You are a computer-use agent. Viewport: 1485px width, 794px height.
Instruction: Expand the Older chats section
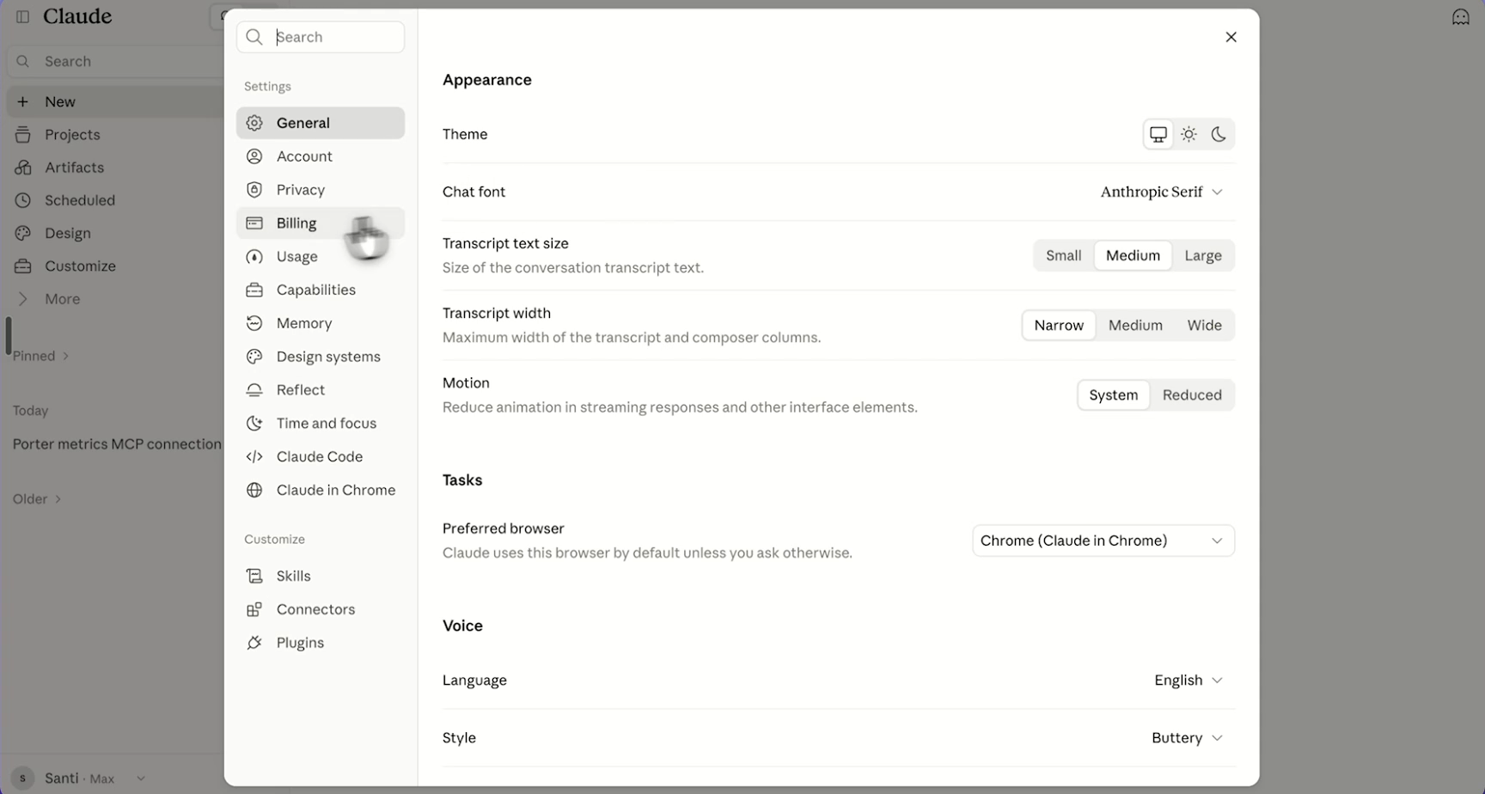pyautogui.click(x=37, y=498)
